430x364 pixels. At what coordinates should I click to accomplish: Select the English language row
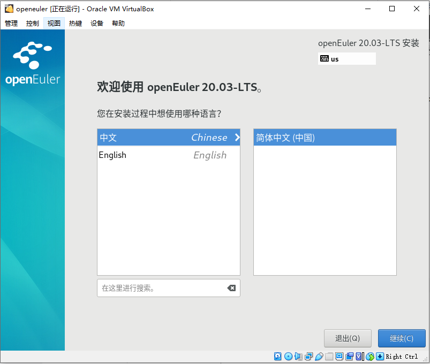click(169, 155)
